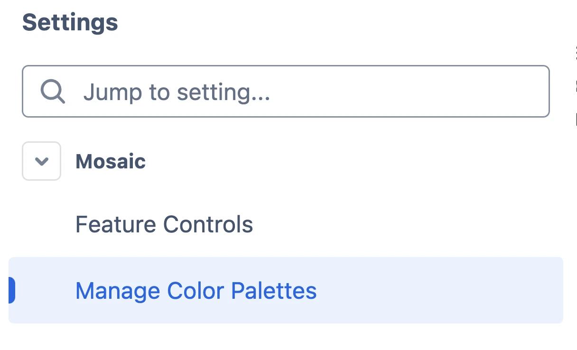Collapse the Mosaic section chevron
The image size is (577, 350).
point(42,161)
